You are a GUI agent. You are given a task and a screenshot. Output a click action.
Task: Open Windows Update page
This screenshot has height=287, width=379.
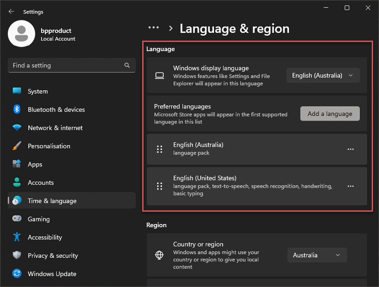click(72, 273)
